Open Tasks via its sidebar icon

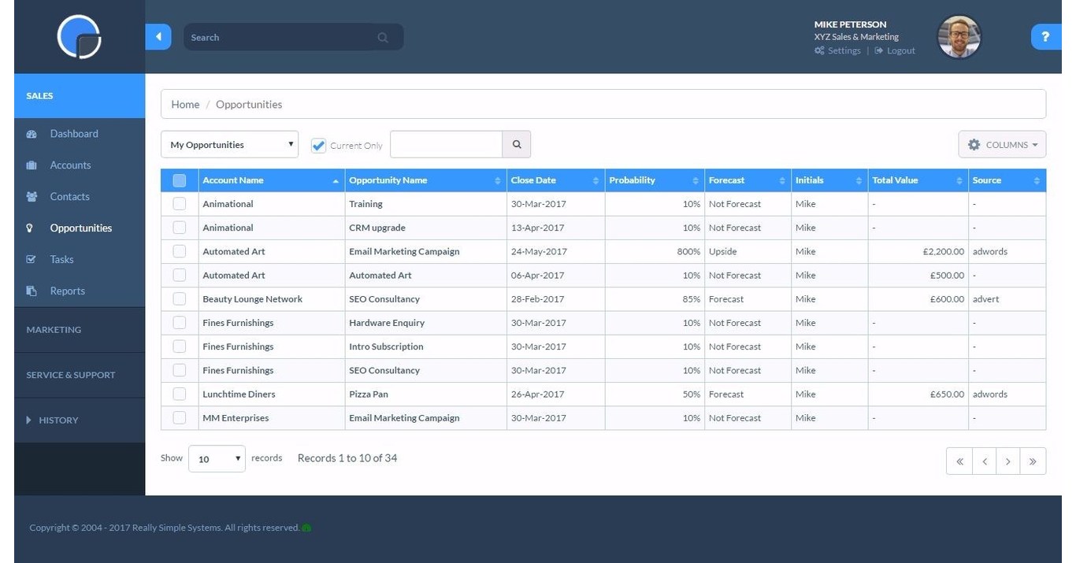32,259
